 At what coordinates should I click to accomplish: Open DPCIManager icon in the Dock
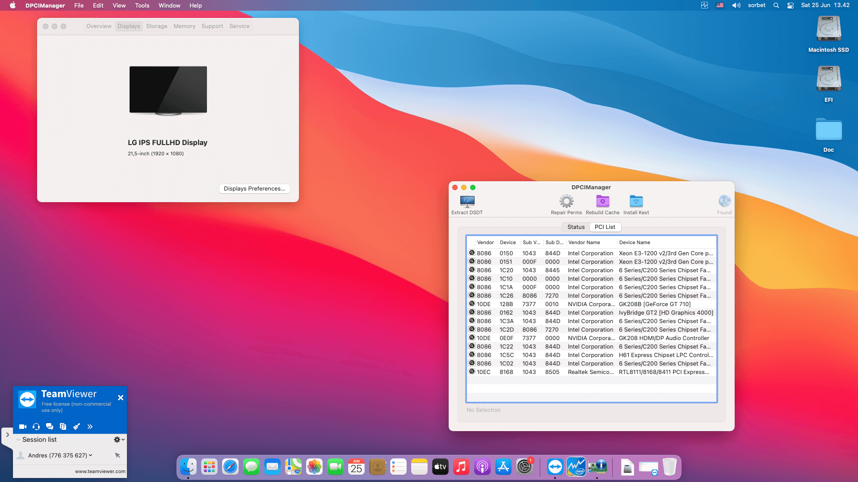(x=597, y=467)
